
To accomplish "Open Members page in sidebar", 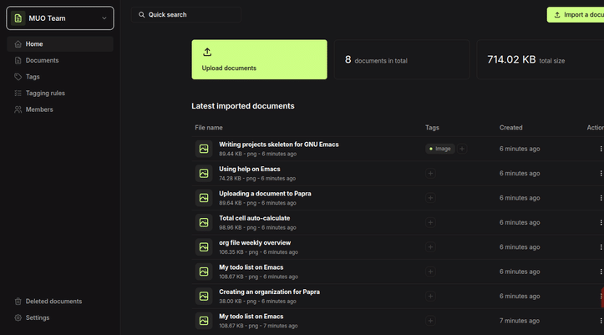I will tap(60, 109).
